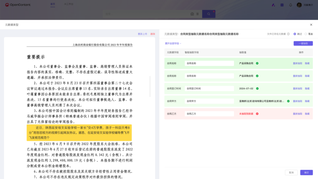The width and height of the screenshot is (318, 179).
Task: Click the 取消 button
Action: pyautogui.click(x=291, y=173)
